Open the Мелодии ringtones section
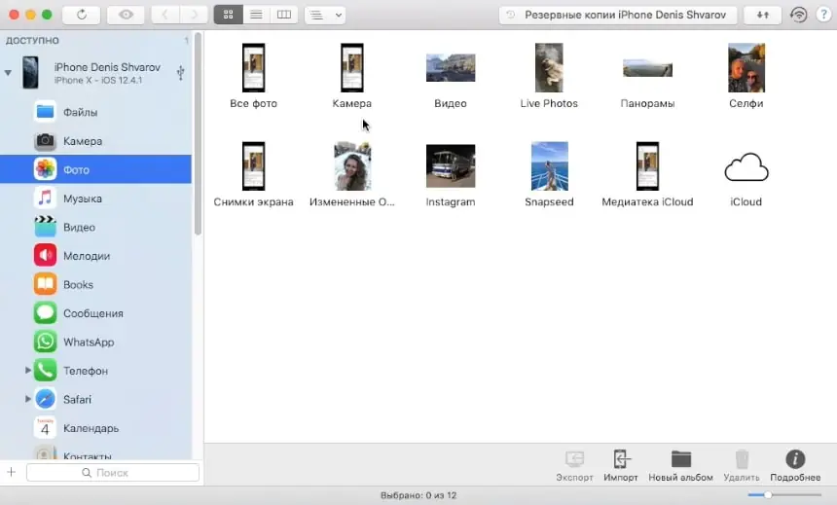 (x=96, y=256)
